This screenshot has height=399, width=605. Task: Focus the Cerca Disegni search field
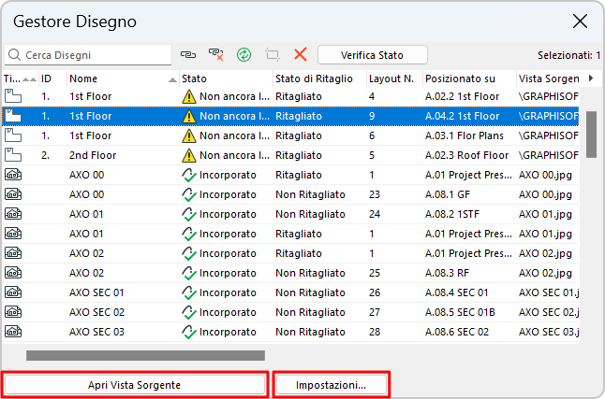click(88, 55)
